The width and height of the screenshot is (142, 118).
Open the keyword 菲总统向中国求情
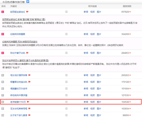pos(19,95)
